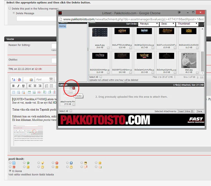Open the Font dropdown in the editor
The image size is (211, 186).
coord(44,80)
